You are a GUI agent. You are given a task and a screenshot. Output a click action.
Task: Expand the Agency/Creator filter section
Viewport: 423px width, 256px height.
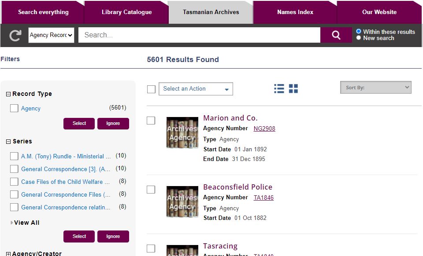(x=8, y=254)
